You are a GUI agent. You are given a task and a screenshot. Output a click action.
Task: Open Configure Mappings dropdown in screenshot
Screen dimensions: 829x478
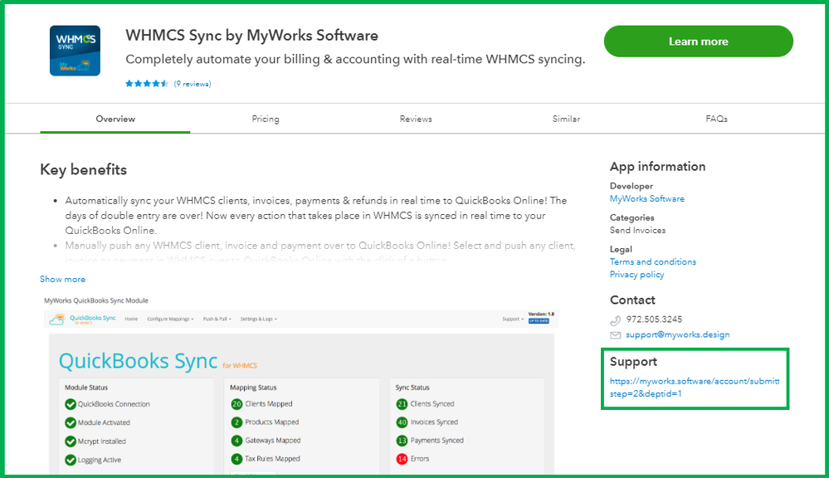pos(170,319)
